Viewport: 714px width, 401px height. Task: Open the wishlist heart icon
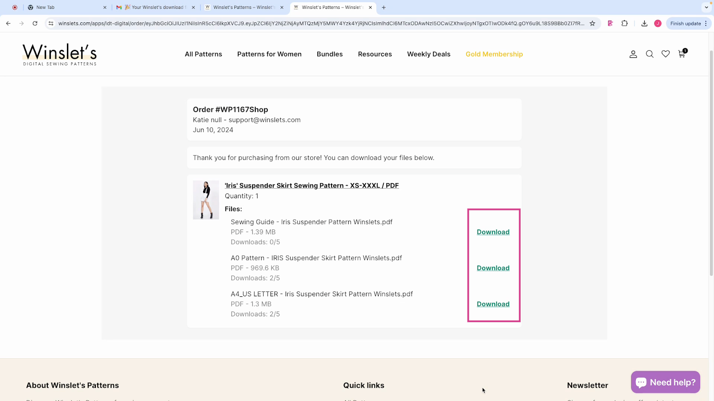[666, 54]
